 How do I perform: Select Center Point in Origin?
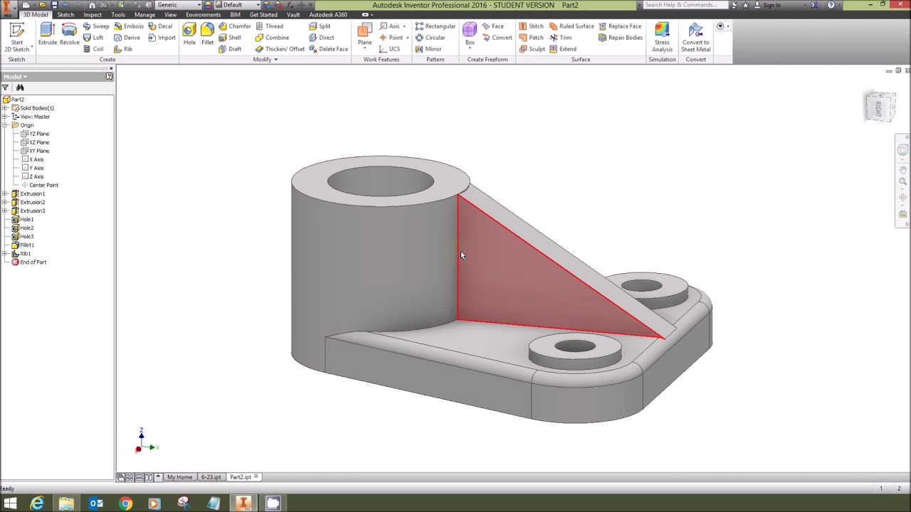point(43,185)
